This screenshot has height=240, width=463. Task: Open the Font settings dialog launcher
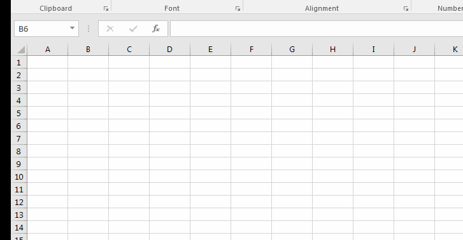point(238,9)
